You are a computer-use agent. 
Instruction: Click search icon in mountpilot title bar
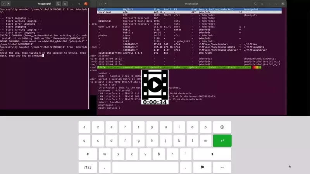255,3
